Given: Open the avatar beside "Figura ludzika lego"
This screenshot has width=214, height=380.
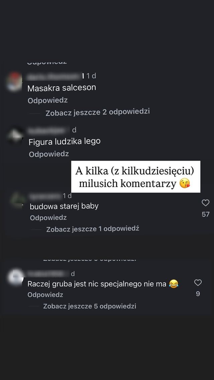Looking at the screenshot, I should click(x=15, y=135).
